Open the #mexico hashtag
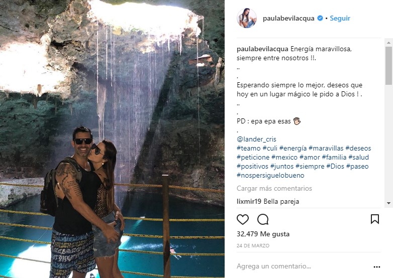Image resolution: width=393 pixels, height=278 pixels. (x=284, y=157)
